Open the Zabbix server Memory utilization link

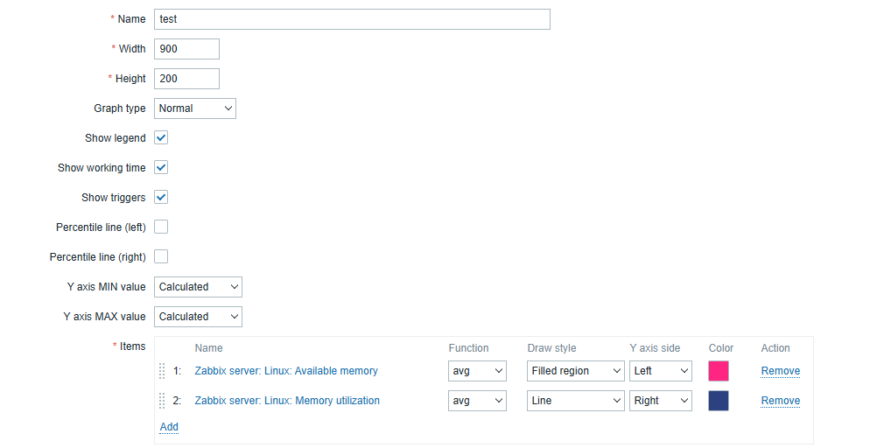point(287,401)
